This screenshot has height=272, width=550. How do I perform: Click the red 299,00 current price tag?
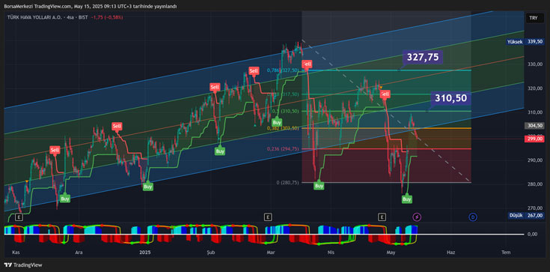(x=534, y=139)
